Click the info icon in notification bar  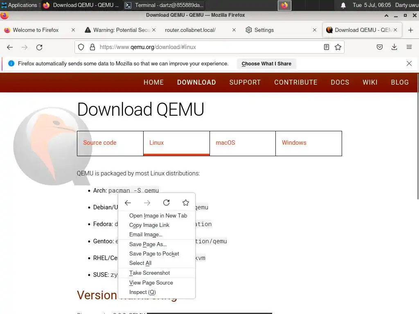pyautogui.click(x=11, y=63)
